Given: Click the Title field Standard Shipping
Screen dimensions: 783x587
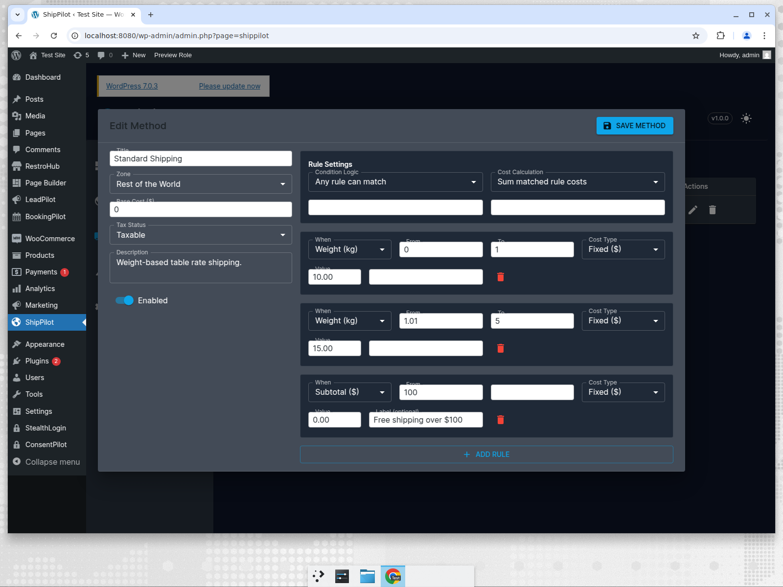Looking at the screenshot, I should 201,158.
